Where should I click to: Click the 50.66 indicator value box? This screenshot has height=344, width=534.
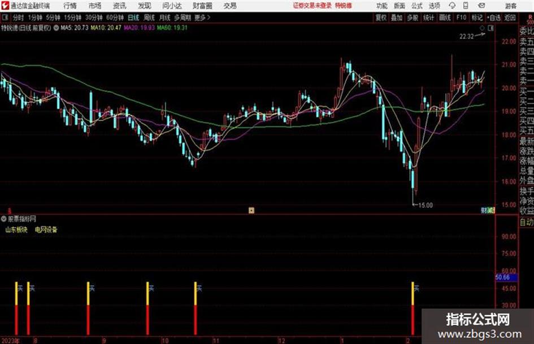(506, 277)
